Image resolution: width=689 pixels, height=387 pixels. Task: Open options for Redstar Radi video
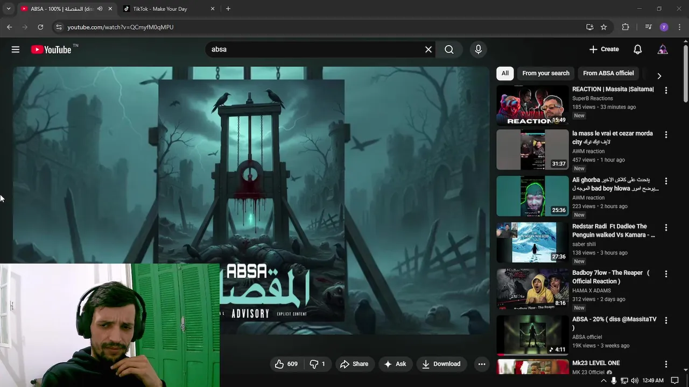[666, 227]
